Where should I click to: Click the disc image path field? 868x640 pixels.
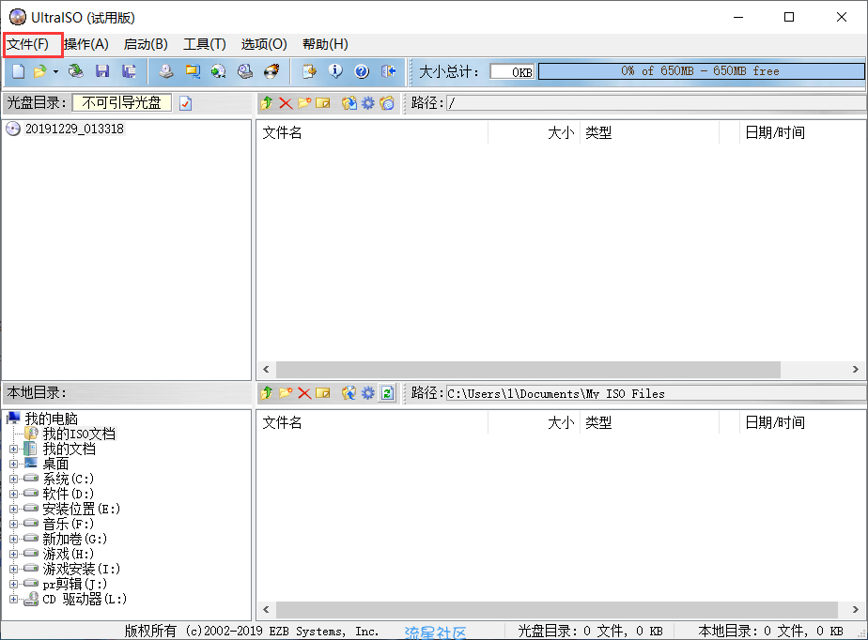656,103
